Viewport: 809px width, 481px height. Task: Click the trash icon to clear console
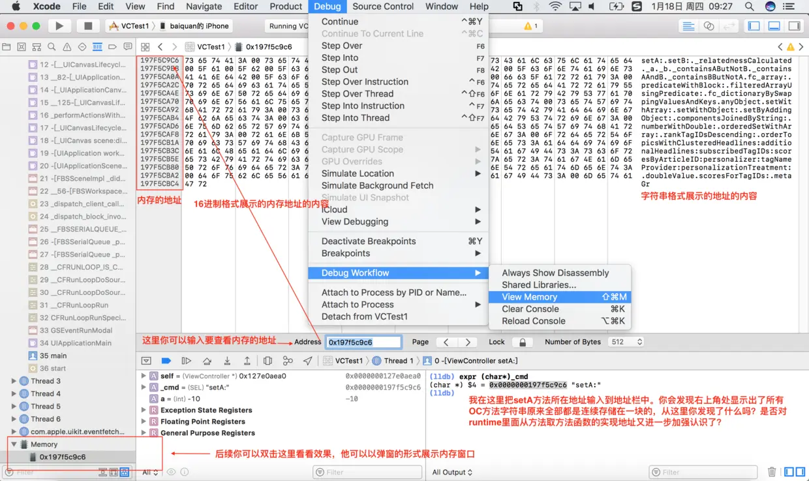click(x=772, y=472)
